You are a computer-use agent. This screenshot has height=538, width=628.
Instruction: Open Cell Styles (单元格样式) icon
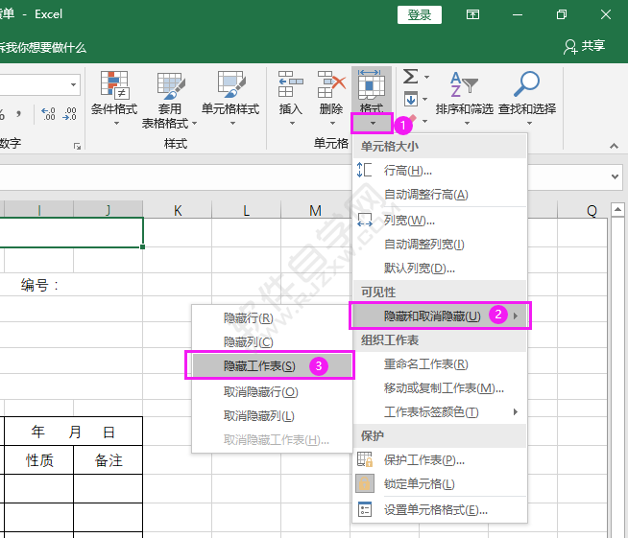[x=231, y=84]
